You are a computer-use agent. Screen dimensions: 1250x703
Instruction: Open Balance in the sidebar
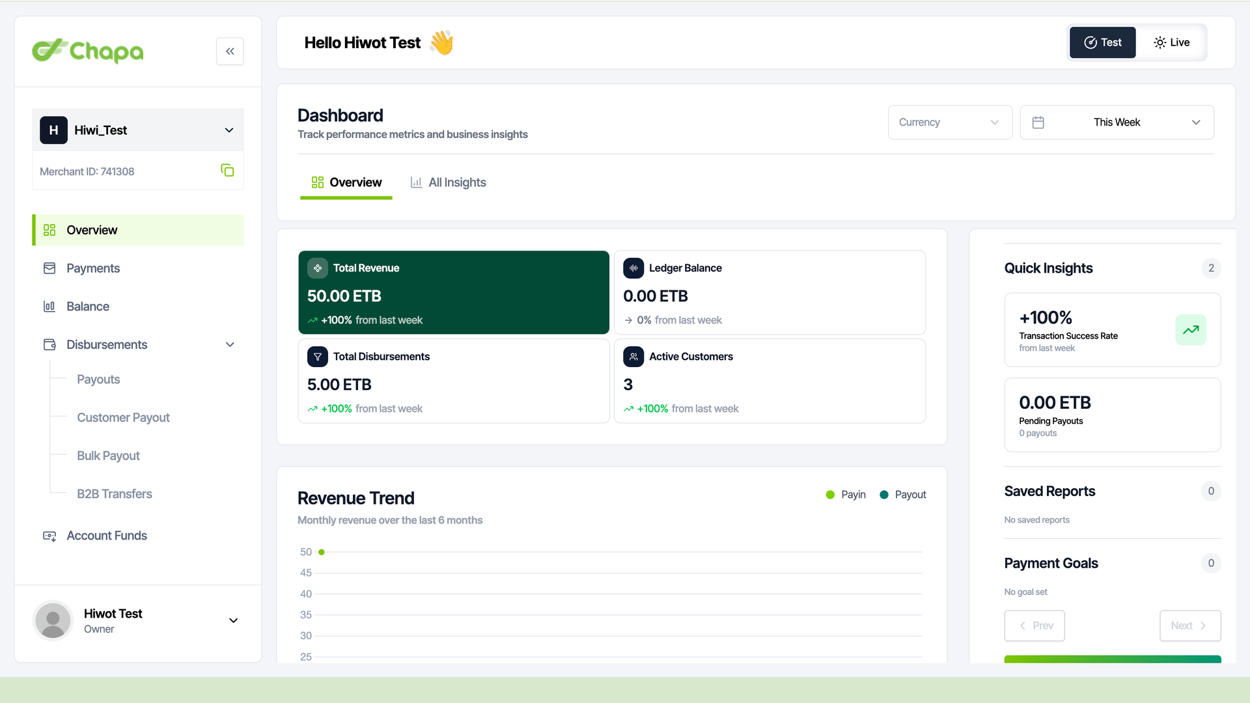tap(138, 307)
